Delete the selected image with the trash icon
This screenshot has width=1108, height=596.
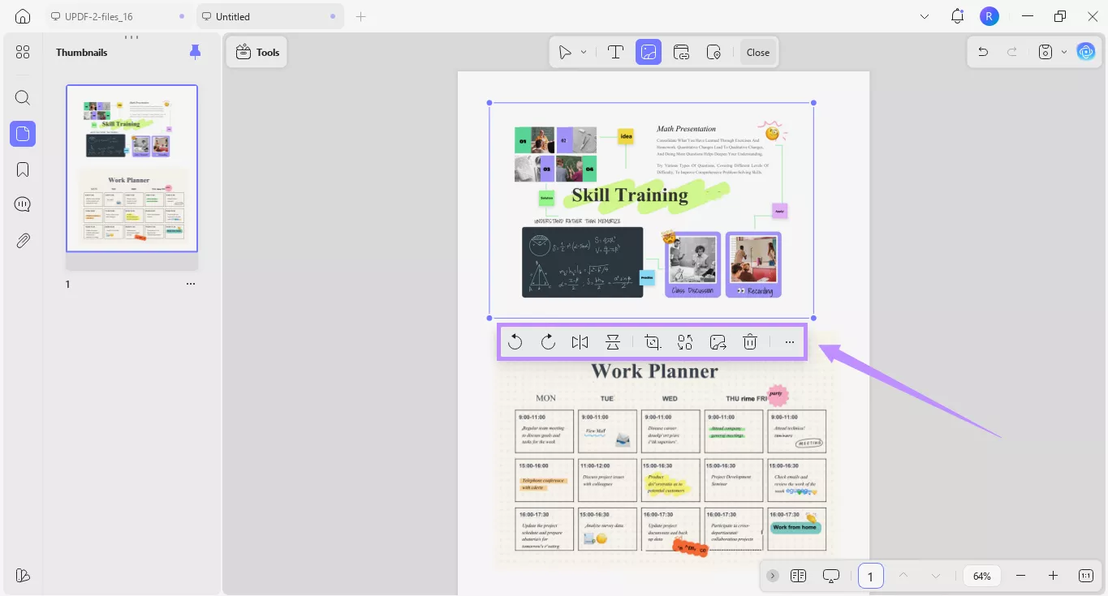click(x=749, y=341)
